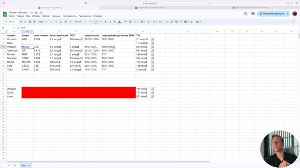Open the link icon in Polygon row
The image size is (300, 168).
152,47
